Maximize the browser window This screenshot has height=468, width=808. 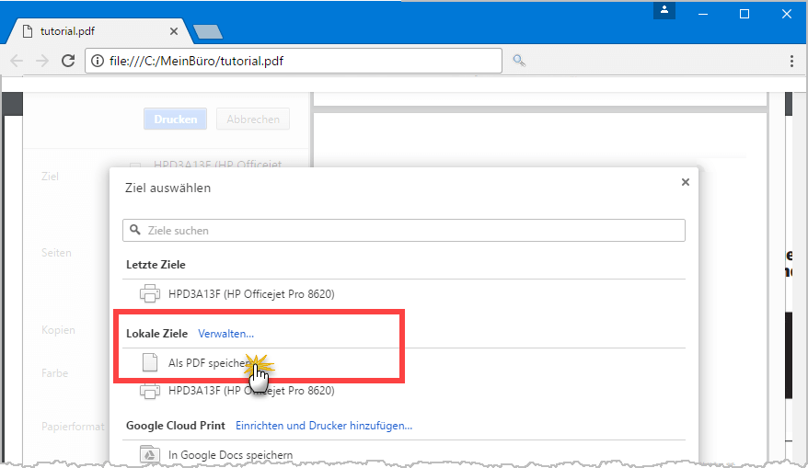point(745,14)
